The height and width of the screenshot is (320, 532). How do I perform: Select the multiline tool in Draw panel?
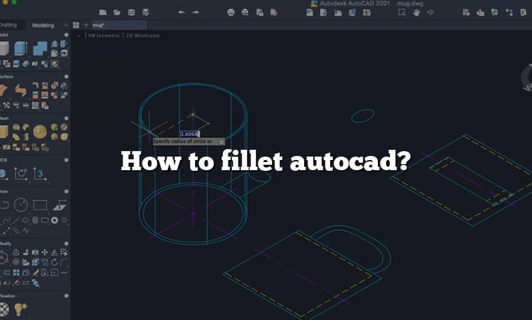16,231
